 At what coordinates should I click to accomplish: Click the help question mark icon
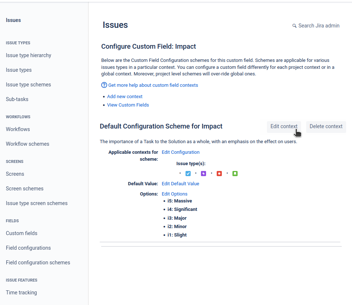[104, 85]
